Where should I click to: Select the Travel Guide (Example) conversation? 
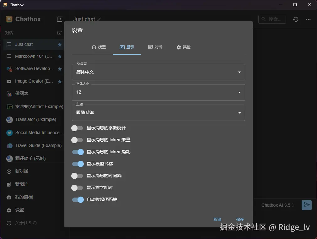click(x=34, y=145)
